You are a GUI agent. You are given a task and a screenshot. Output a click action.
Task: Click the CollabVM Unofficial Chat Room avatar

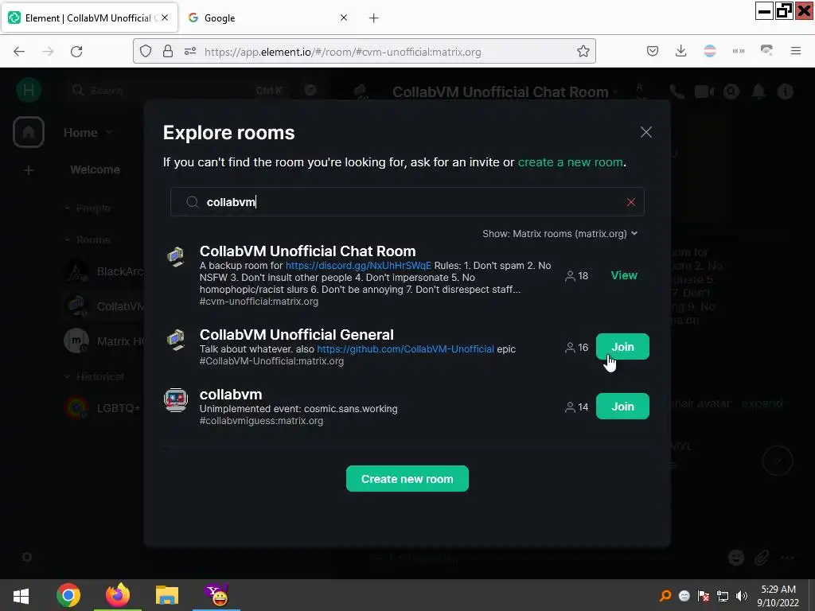point(176,256)
